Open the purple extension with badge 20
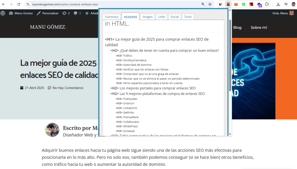 point(259,4)
